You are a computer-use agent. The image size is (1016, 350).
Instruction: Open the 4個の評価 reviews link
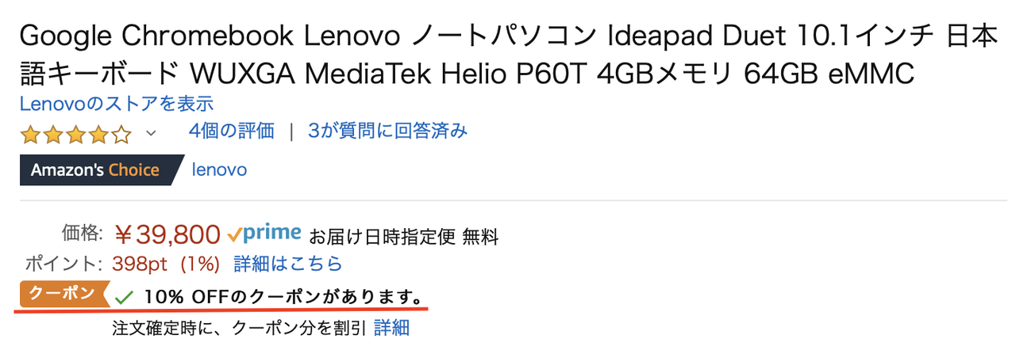[232, 131]
